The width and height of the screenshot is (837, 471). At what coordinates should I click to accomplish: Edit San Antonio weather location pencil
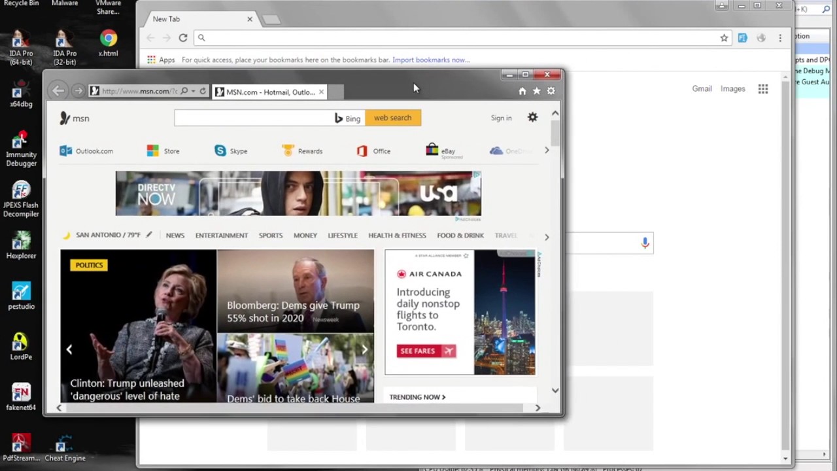pos(149,235)
